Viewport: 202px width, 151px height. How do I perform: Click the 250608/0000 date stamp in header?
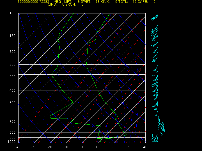click(28, 2)
